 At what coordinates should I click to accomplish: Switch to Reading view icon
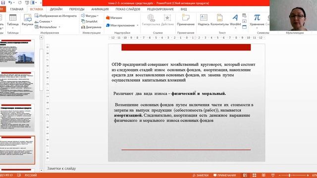pyautogui.click(x=264, y=175)
